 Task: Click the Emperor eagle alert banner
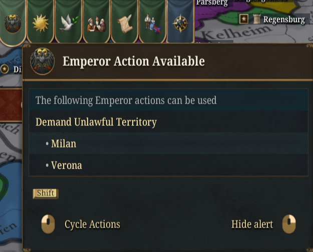pyautogui.click(x=12, y=22)
